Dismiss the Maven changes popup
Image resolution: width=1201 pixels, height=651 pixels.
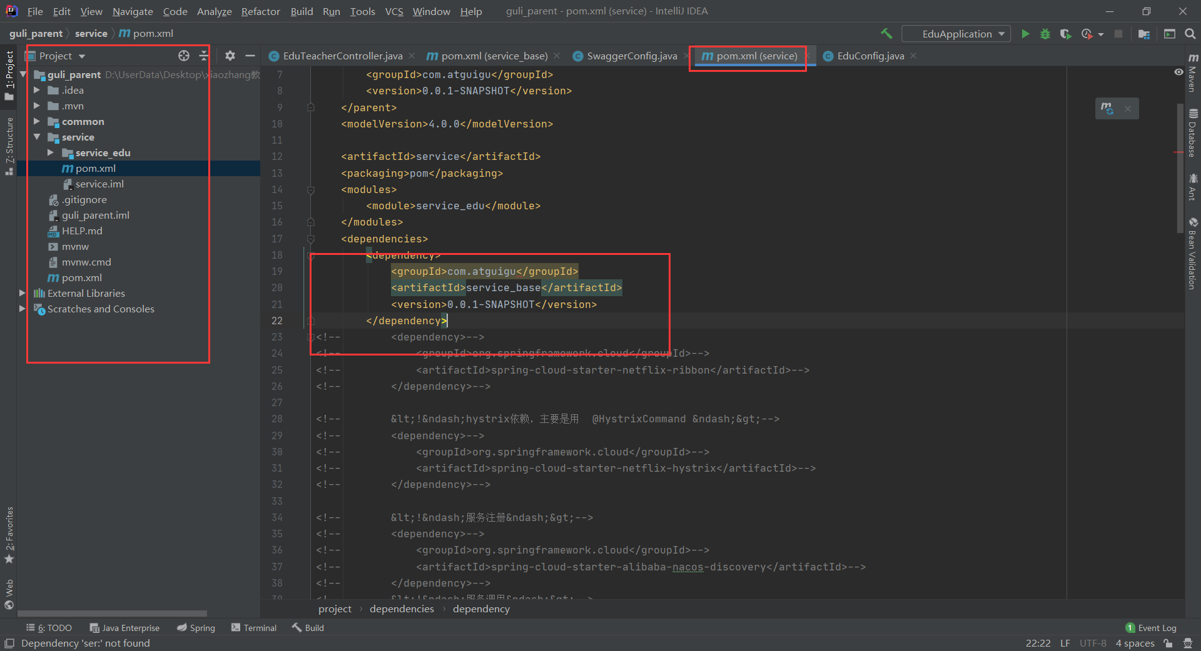pyautogui.click(x=1128, y=109)
